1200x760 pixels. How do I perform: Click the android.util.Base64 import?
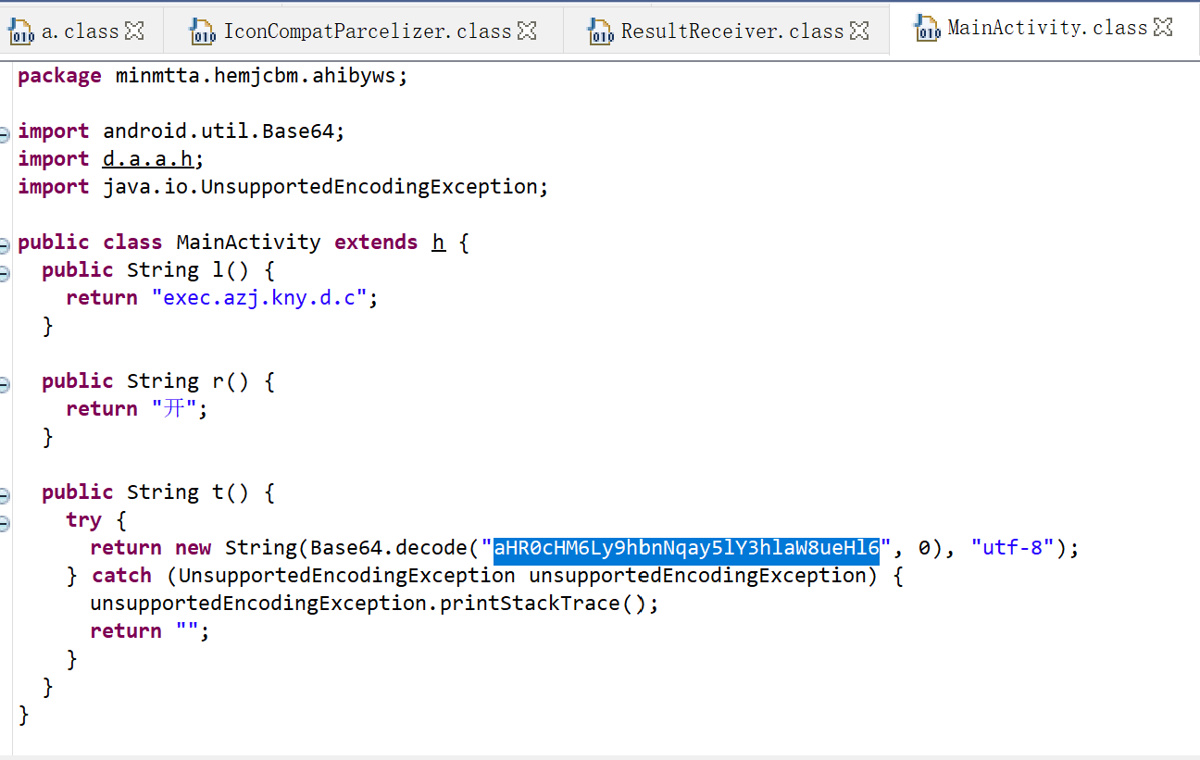click(218, 131)
